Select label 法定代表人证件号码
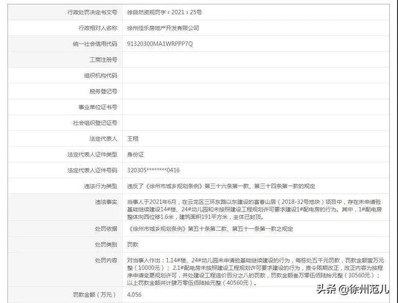The height and width of the screenshot is (303, 398). (93, 170)
